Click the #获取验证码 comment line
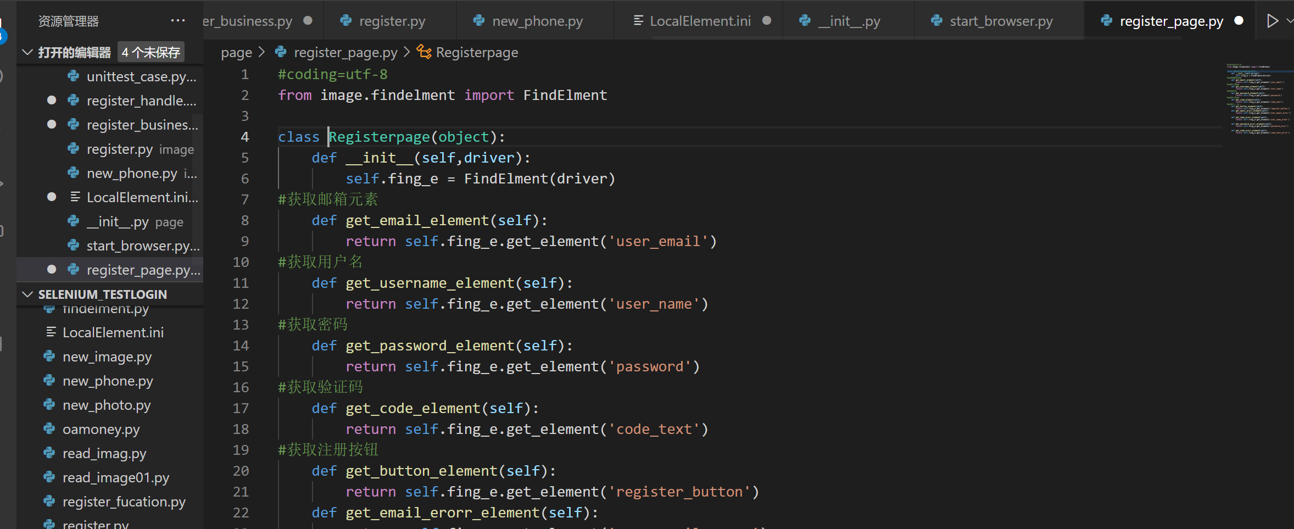 point(320,387)
